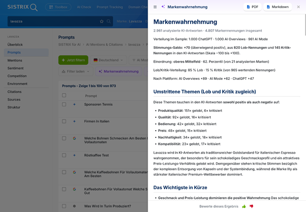Check the Röstkaffee Test row checkbox
This screenshot has height=212, width=306.
click(64, 155)
